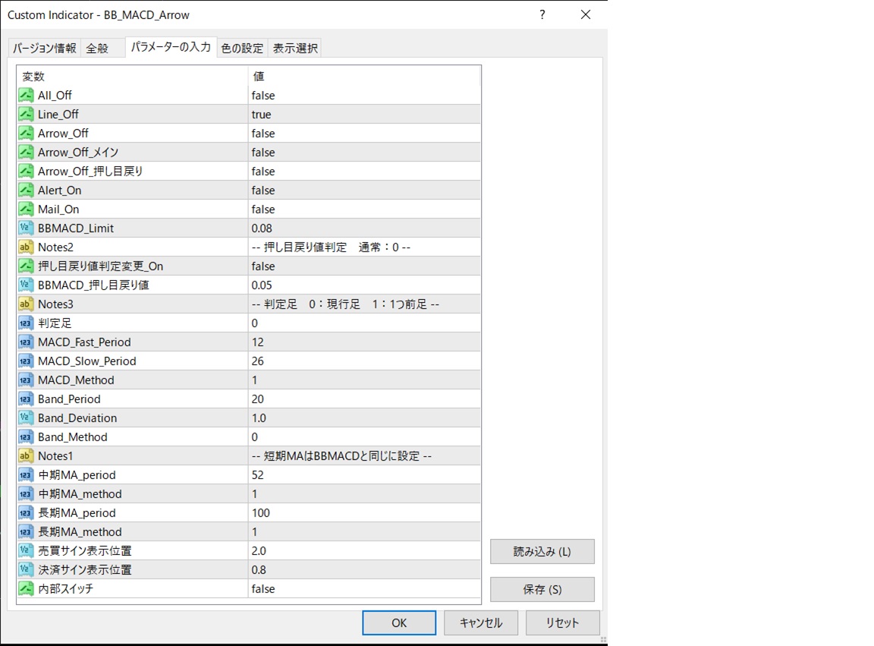Click the double icon beside BBMACD_押し目戻り値
This screenshot has height=646, width=874.
point(26,285)
